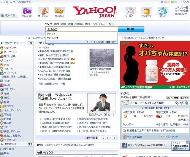Switch to the 地図 search tab
The width and height of the screenshot is (190, 157).
pos(87,24)
